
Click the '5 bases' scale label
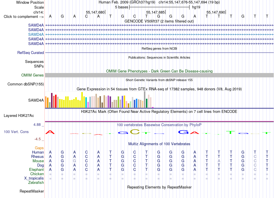[x=121, y=7]
